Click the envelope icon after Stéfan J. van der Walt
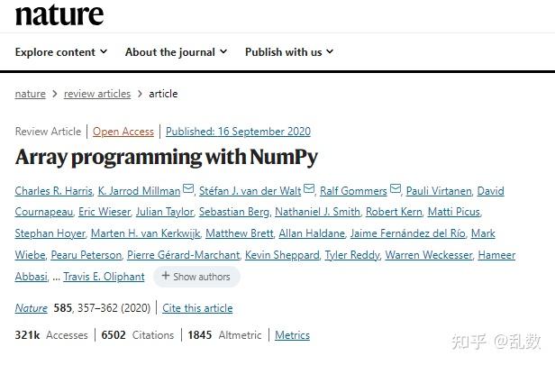Image resolution: width=555 pixels, height=365 pixels. coord(309,188)
